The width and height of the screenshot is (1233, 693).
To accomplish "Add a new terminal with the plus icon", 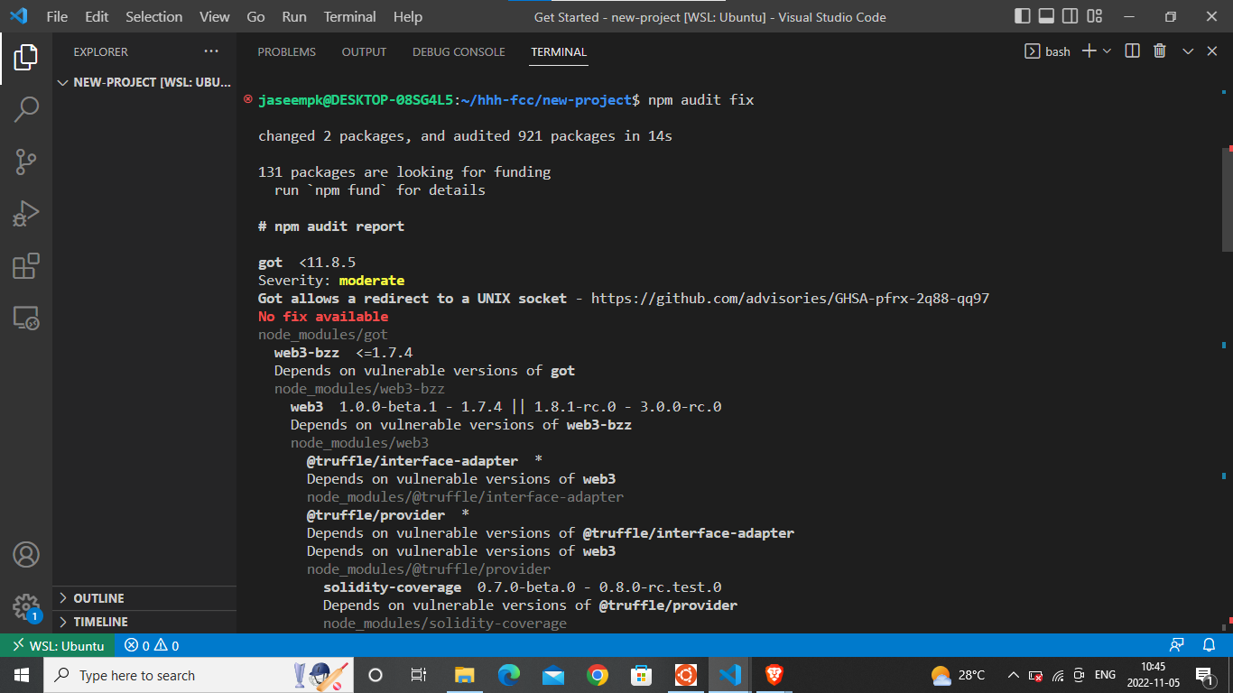I will pyautogui.click(x=1089, y=51).
